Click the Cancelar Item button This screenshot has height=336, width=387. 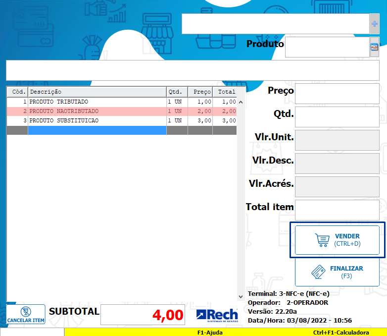pyautogui.click(x=26, y=314)
